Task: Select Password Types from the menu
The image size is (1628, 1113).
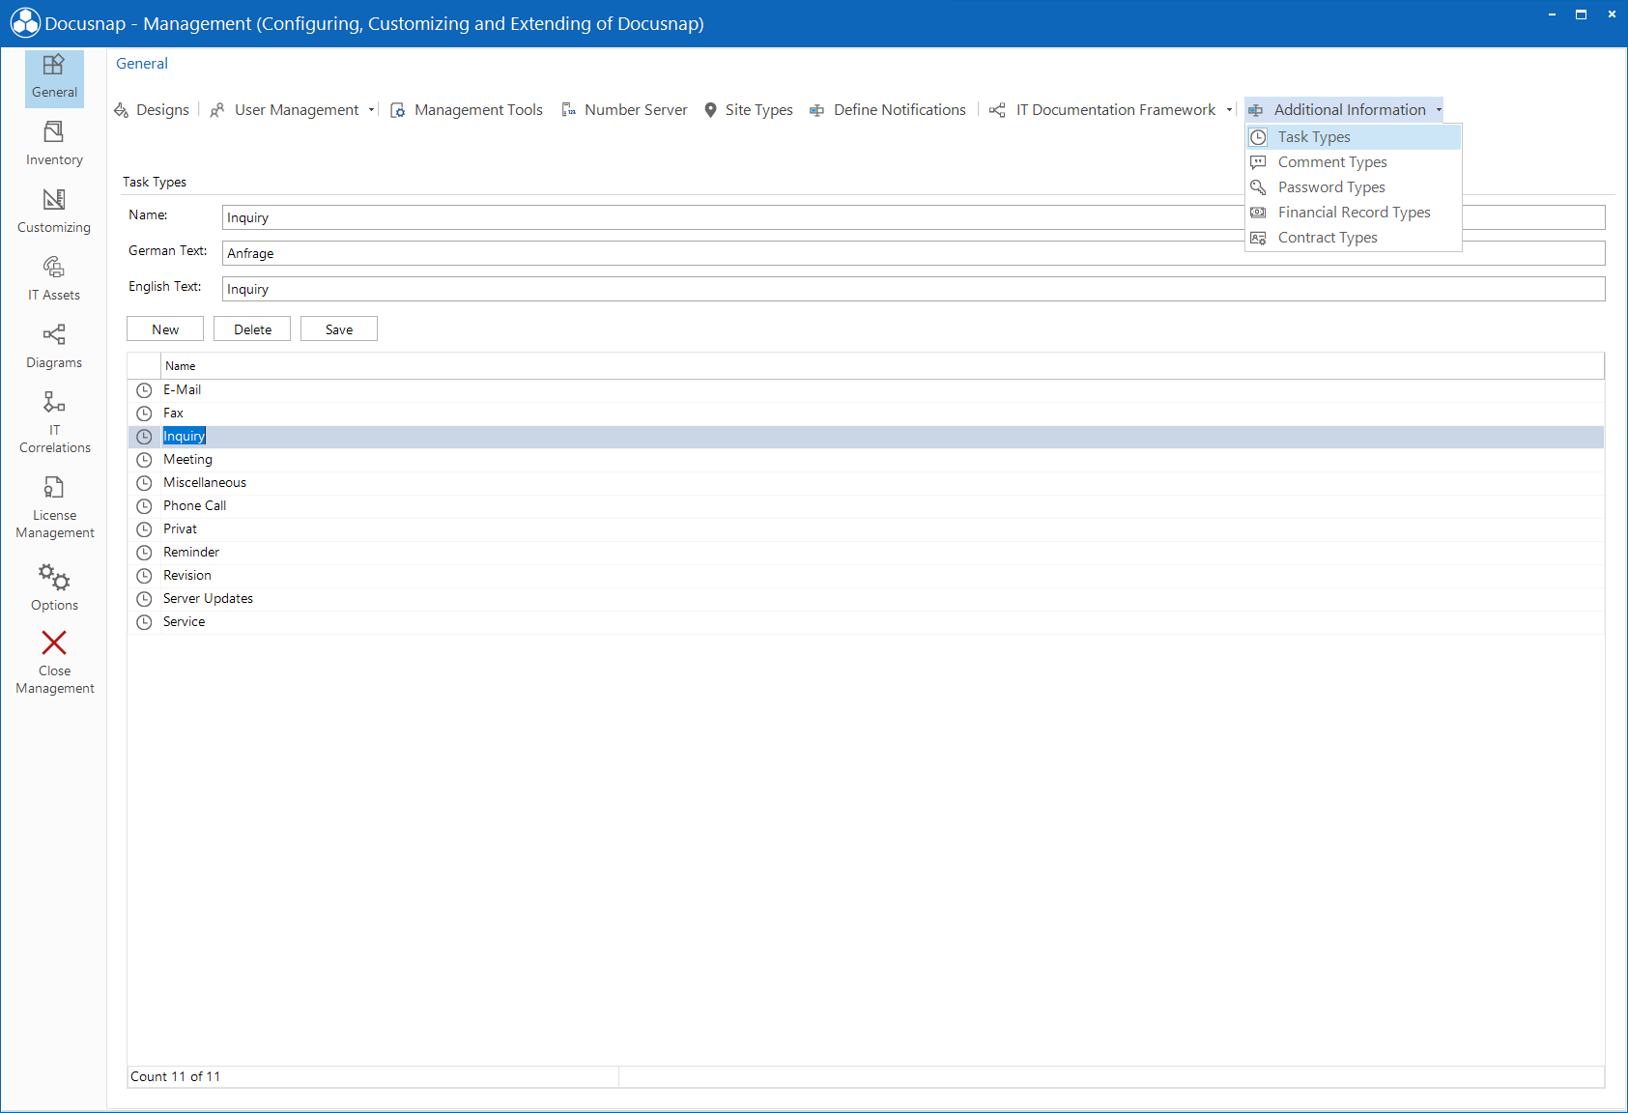Action: [1354, 187]
